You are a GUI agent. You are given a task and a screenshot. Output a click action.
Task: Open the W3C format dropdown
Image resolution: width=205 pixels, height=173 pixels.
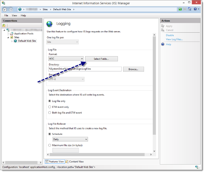click(66, 59)
